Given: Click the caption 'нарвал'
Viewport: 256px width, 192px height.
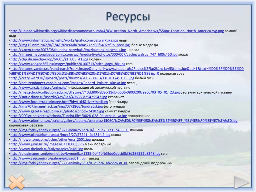Looking at the screenshot, I should [133, 50].
